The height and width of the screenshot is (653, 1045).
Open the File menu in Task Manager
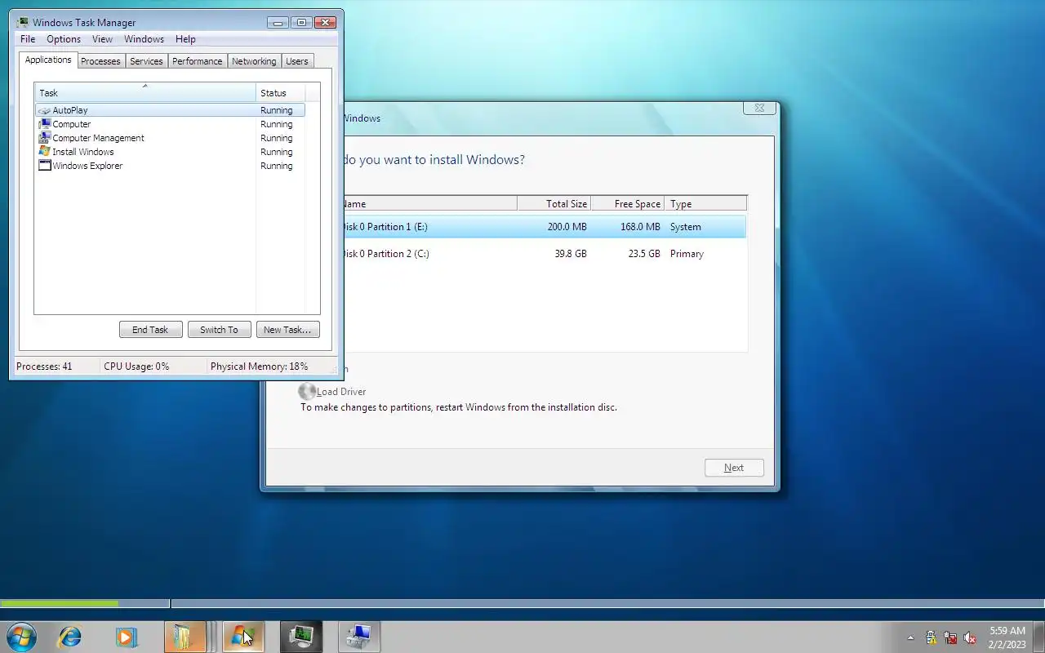[x=28, y=39]
